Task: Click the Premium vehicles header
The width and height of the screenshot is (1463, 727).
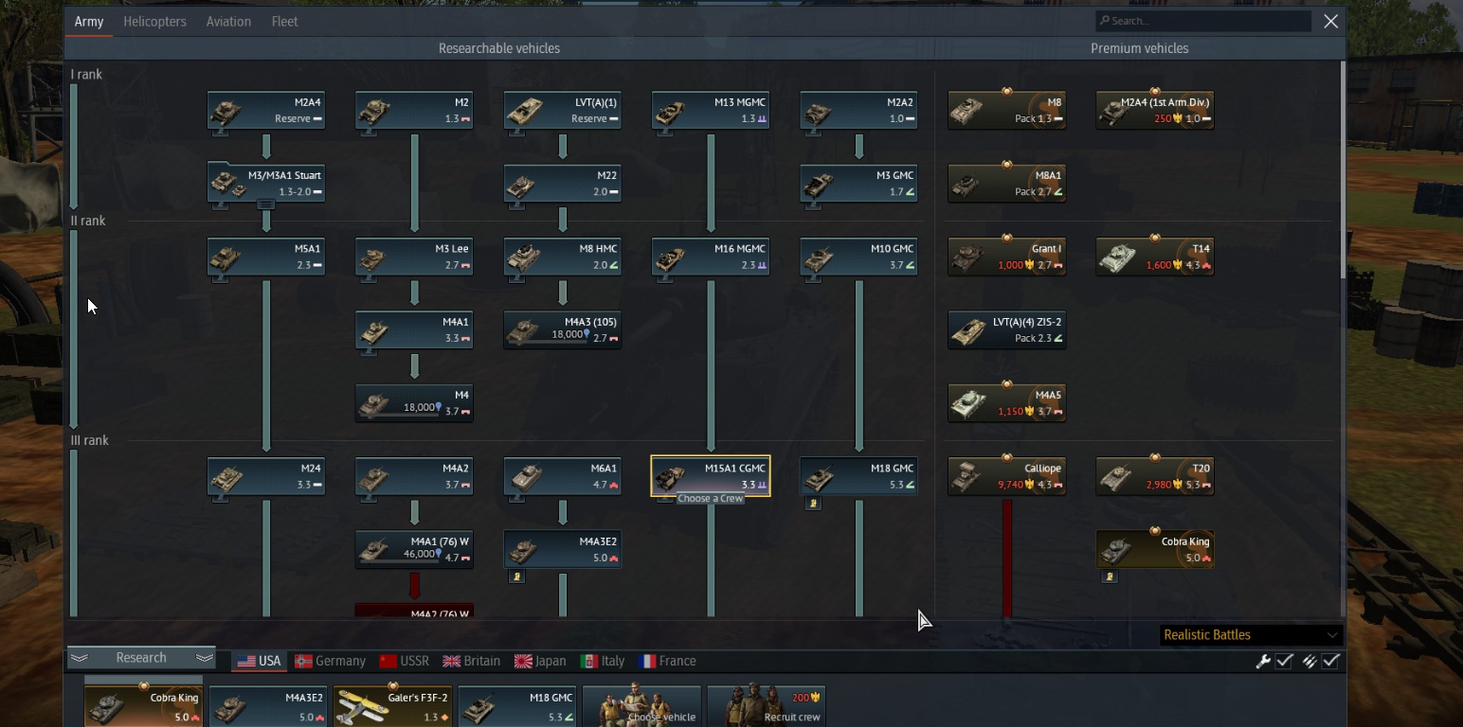Action: [1139, 48]
